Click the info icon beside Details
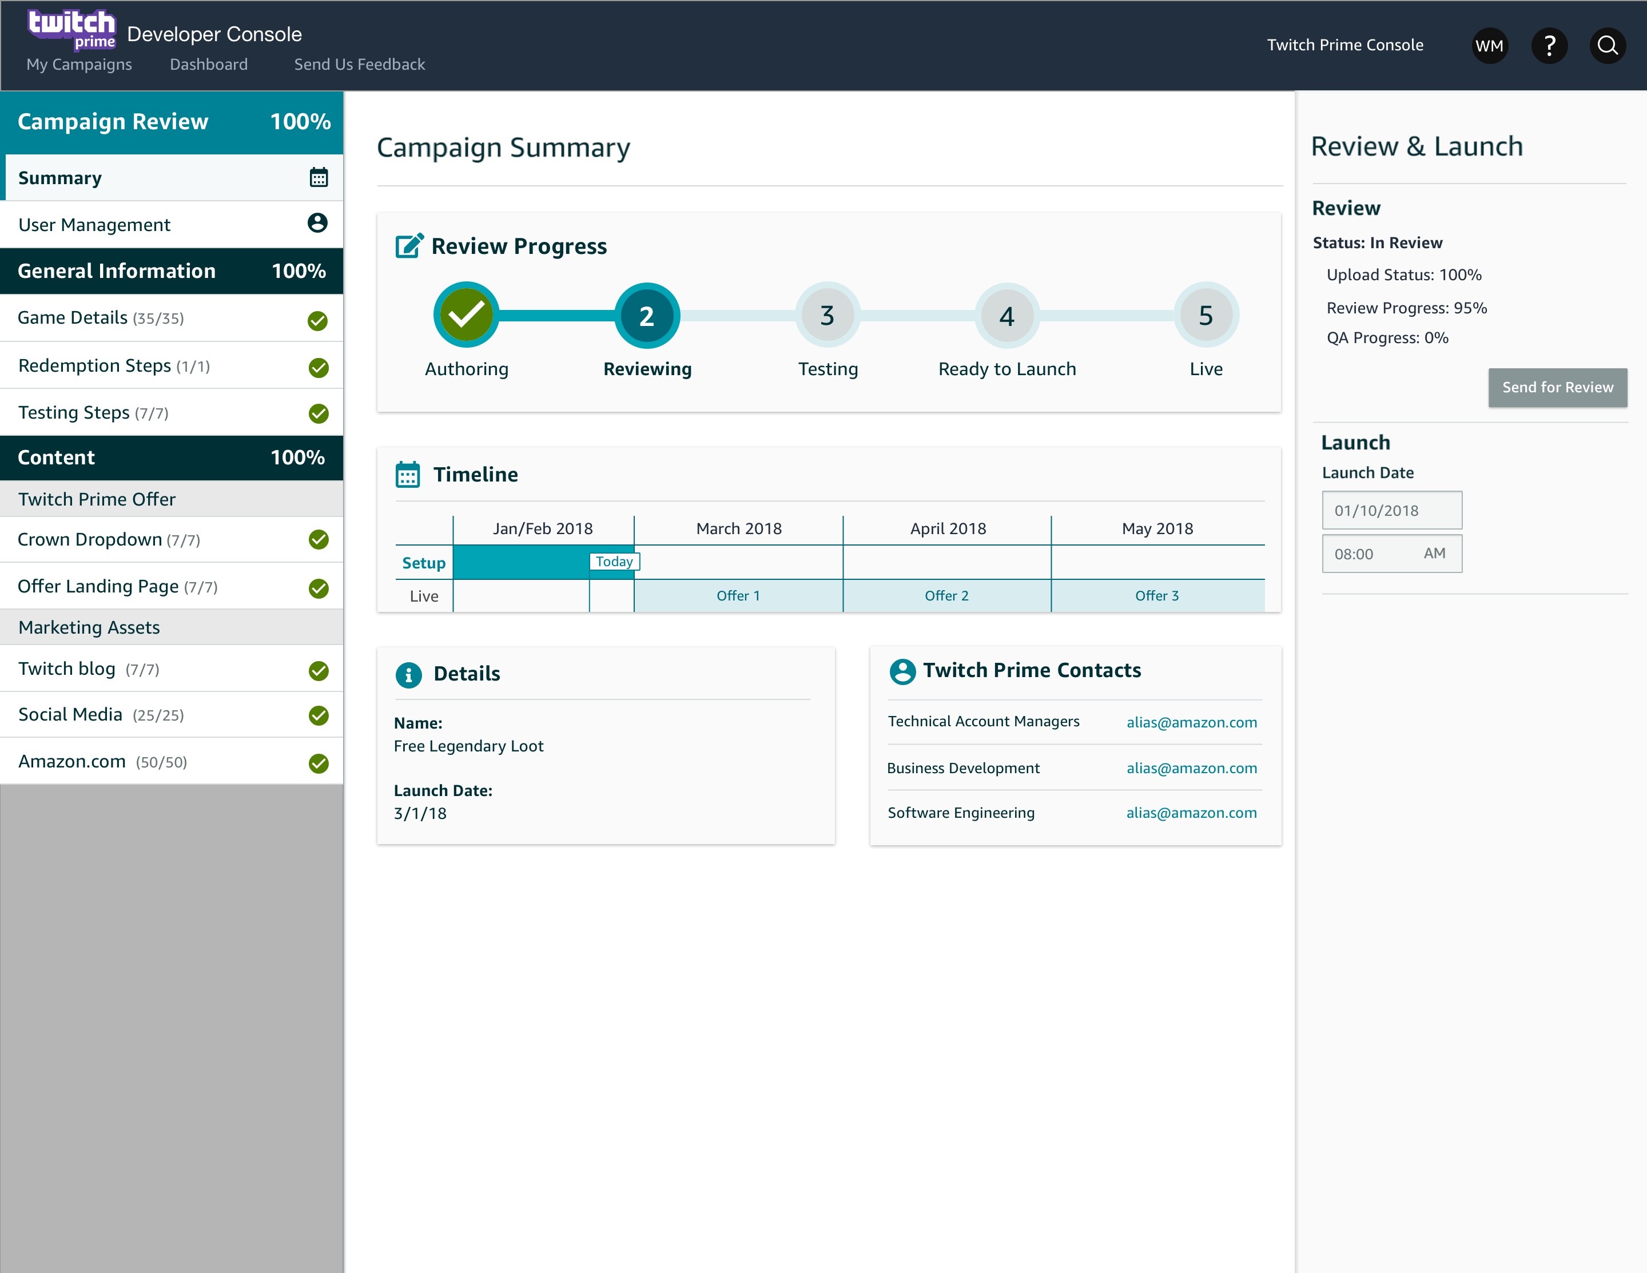The height and width of the screenshot is (1273, 1647). click(x=409, y=674)
